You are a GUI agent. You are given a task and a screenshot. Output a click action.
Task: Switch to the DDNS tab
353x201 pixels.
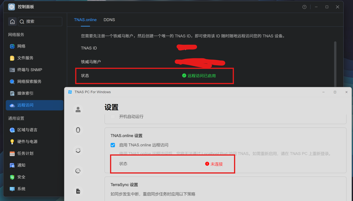[x=109, y=20]
